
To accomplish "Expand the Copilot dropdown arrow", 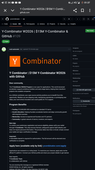I will 72,19.
